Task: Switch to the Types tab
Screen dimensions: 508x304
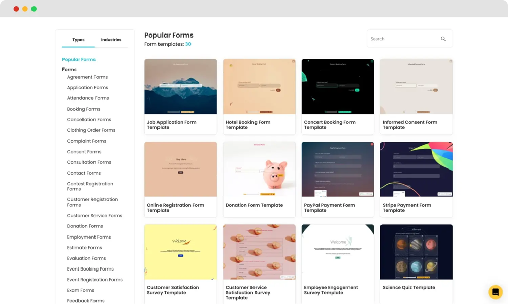Action: click(78, 39)
